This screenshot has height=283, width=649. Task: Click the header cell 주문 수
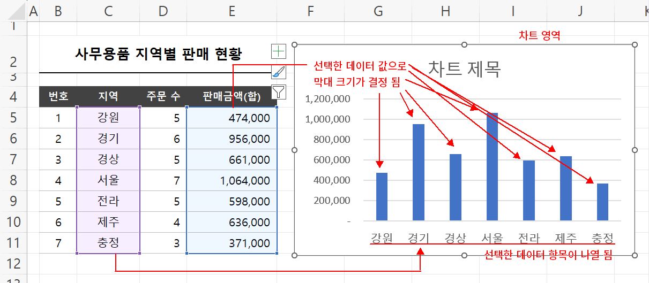click(163, 97)
